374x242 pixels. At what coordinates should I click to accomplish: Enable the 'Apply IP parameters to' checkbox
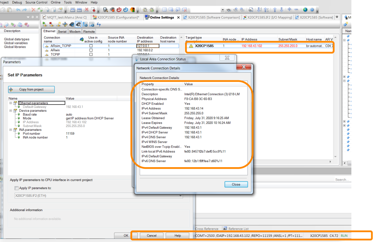point(17,188)
